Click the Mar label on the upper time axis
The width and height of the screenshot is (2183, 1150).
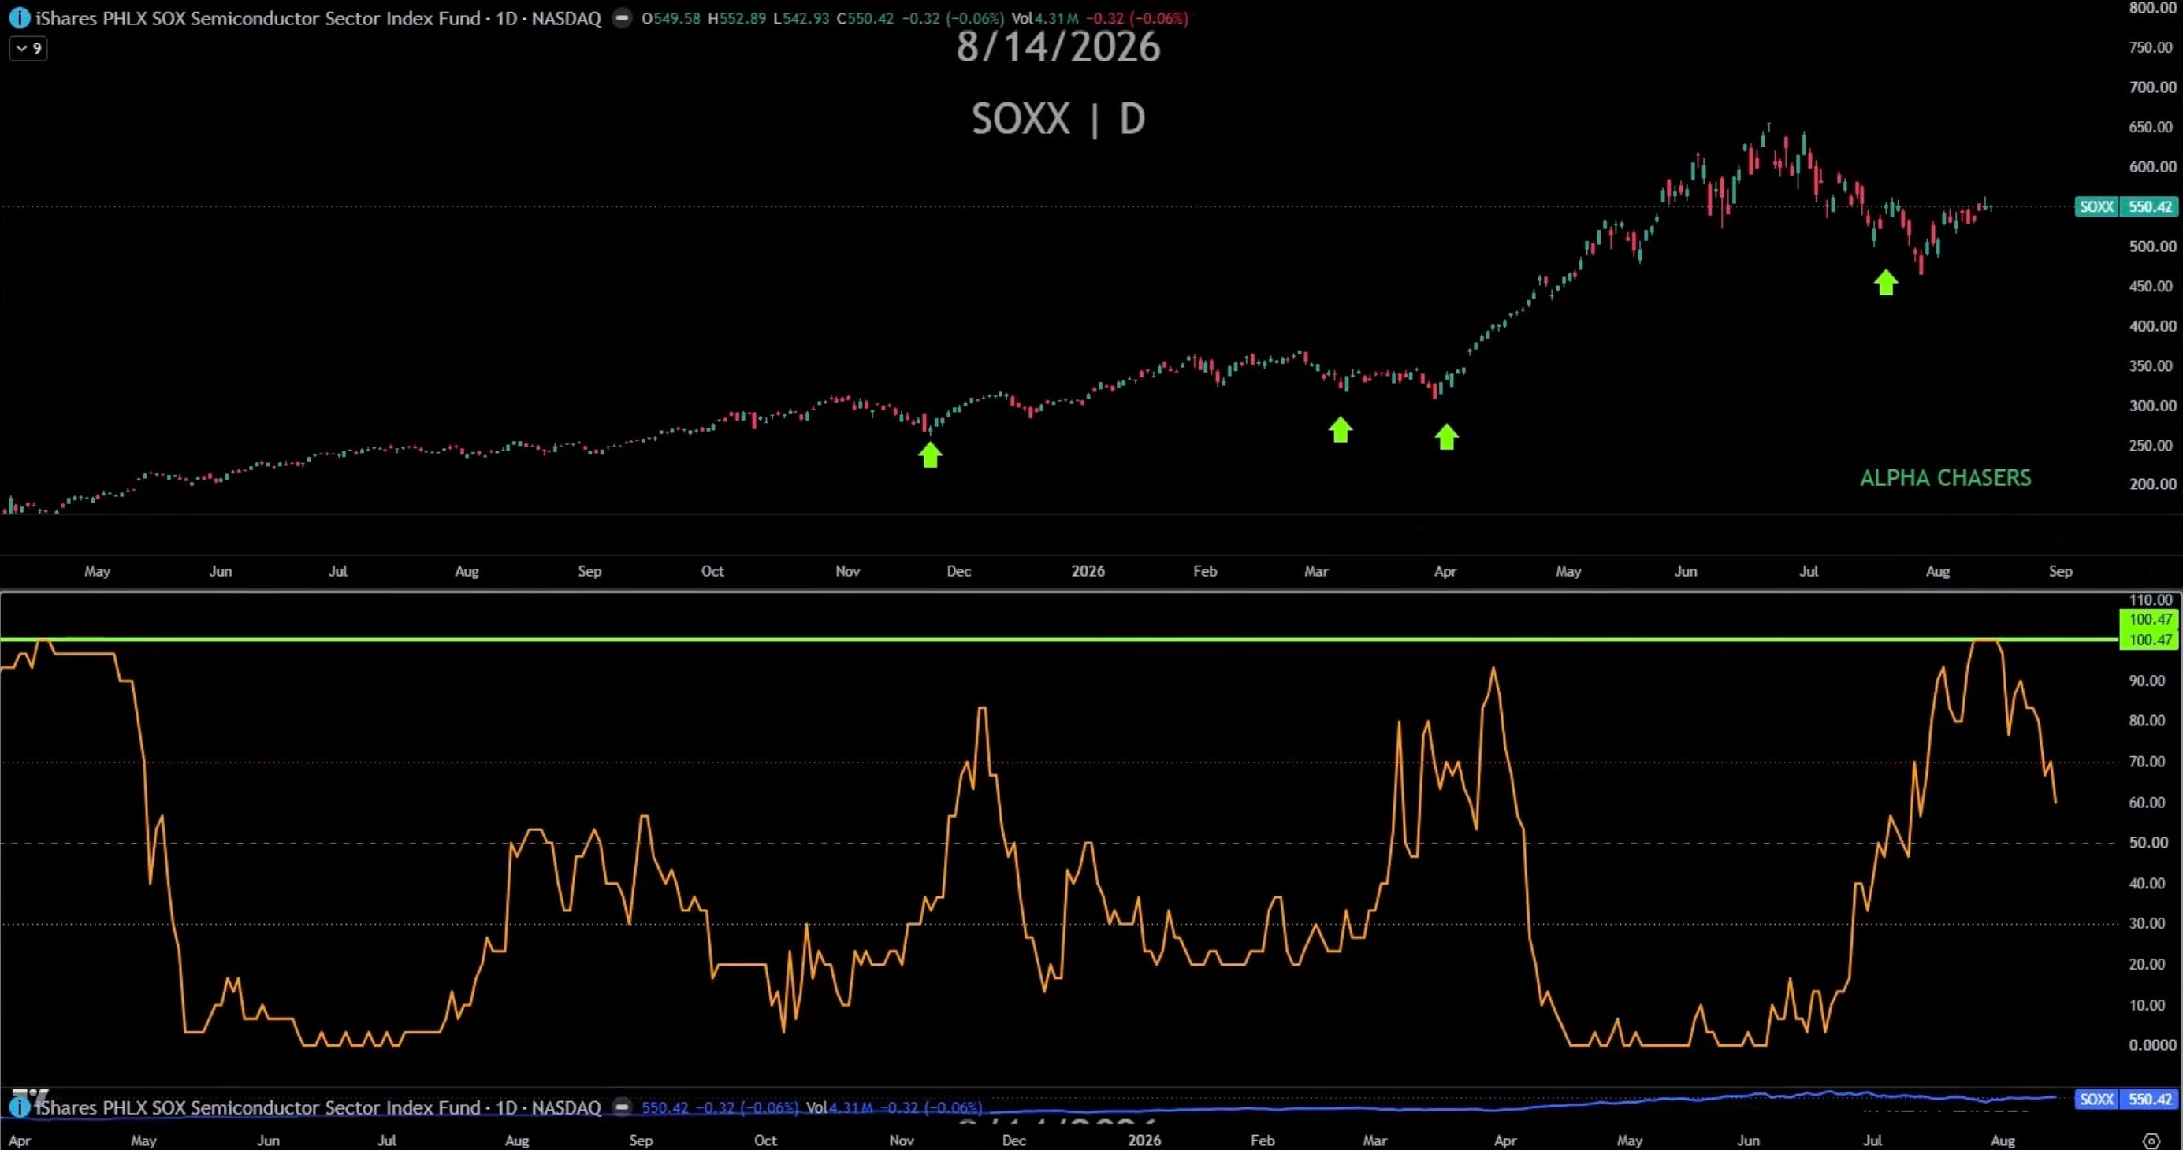coord(1316,572)
